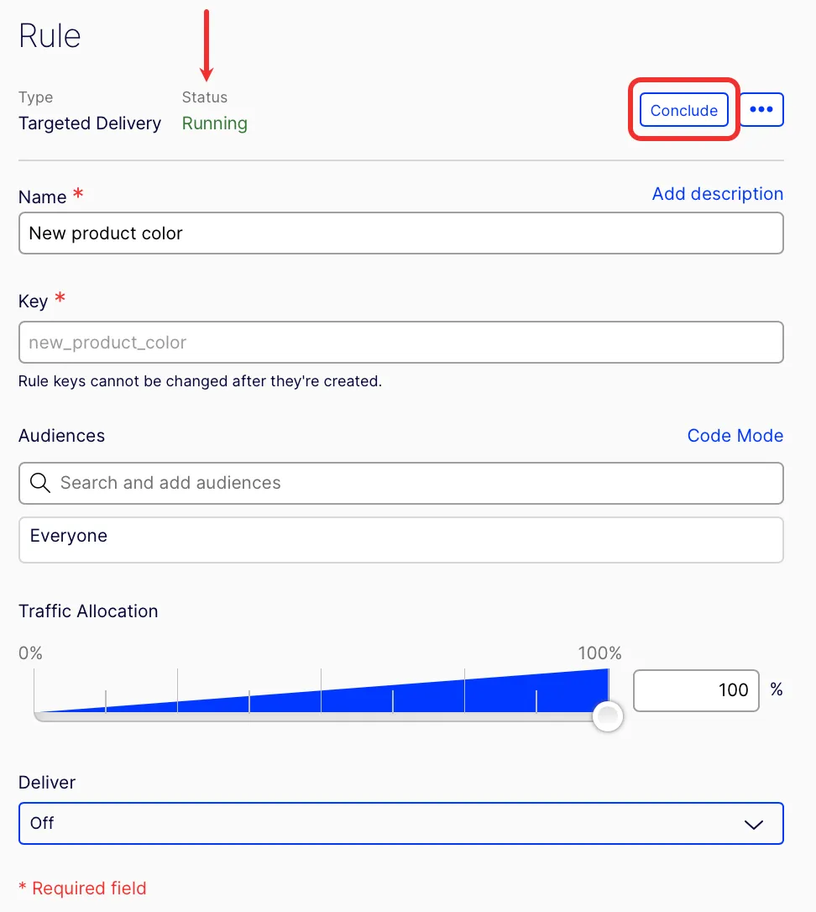Click the Running status text
This screenshot has height=912, width=816.
click(215, 123)
